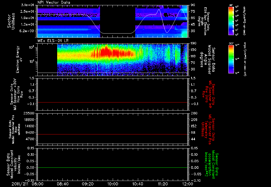This screenshot has width=271, height=187.
Task: Click the '1.2e+01' sector tick label
Action: [28, 25]
